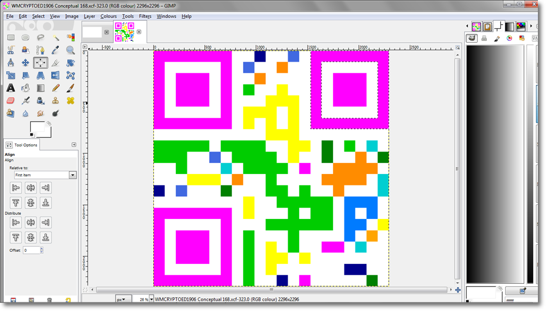Select the Move tool
The image size is (546, 311).
click(25, 63)
